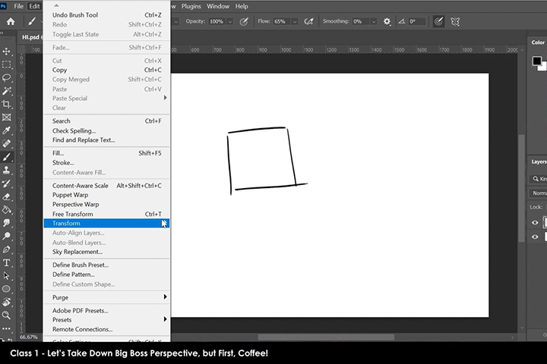
Task: Expand the Presets submenu
Action: (106, 320)
